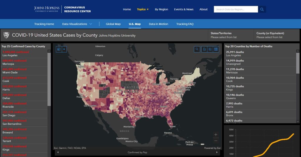Open the map legend list icon
301x157 pixels.
click(210, 49)
